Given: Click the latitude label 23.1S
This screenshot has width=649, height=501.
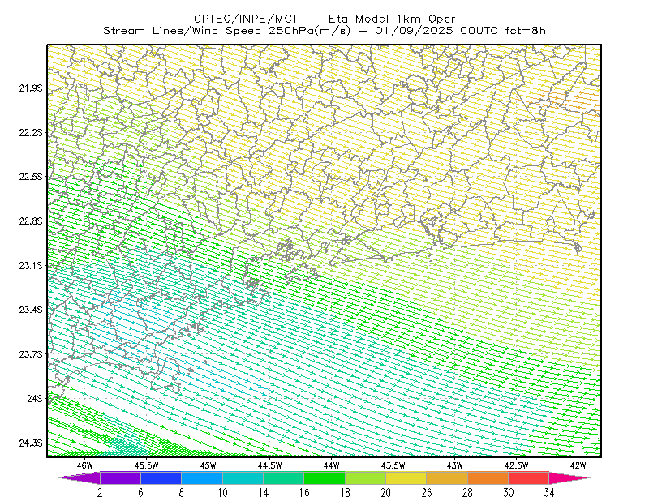Looking at the screenshot, I should (x=31, y=265).
